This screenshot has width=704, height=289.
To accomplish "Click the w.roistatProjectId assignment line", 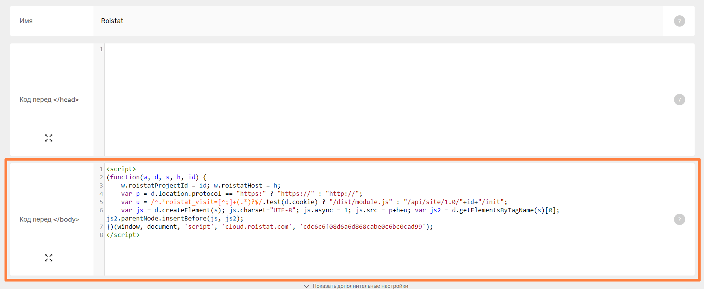I will point(200,186).
